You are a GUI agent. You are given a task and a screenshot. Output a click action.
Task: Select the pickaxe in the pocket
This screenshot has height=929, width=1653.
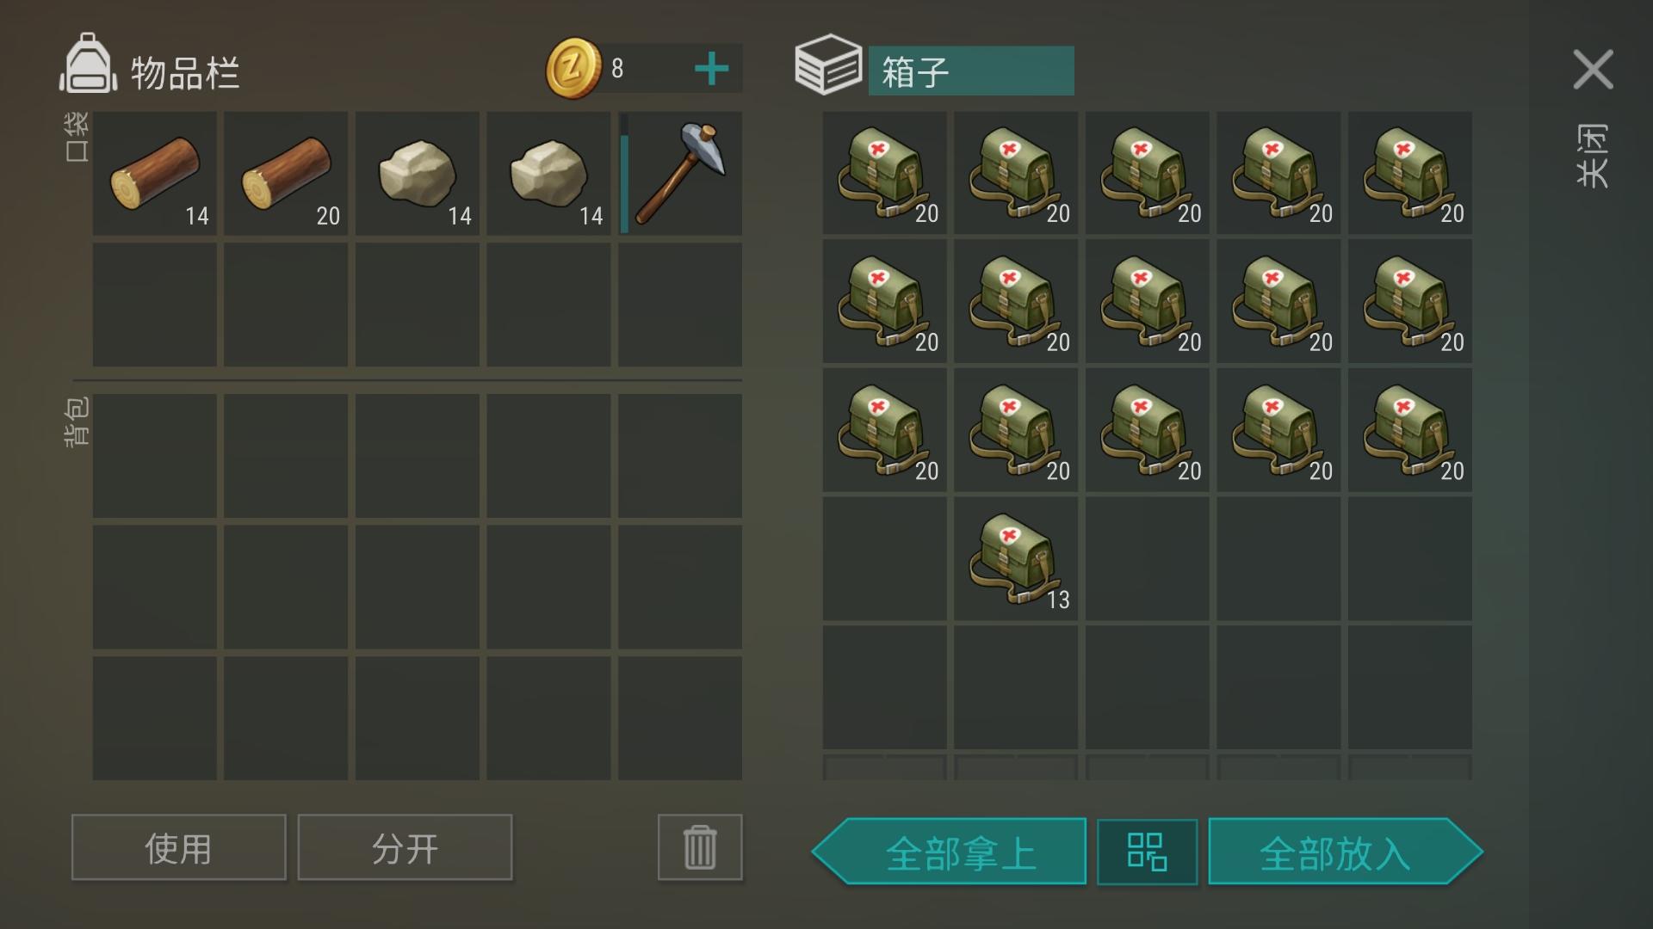point(680,173)
